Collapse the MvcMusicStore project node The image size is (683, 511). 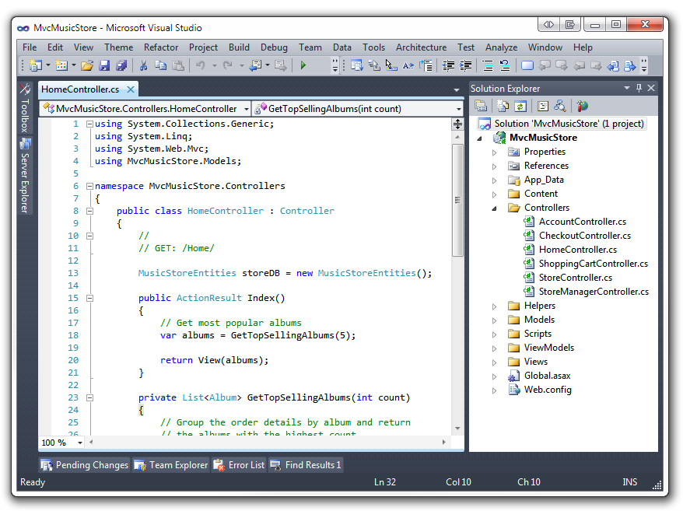tap(480, 138)
